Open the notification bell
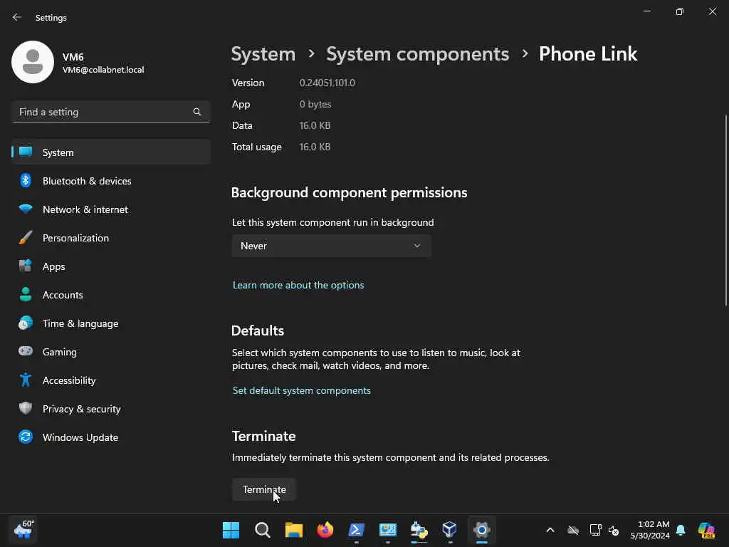The width and height of the screenshot is (729, 547). (681, 530)
